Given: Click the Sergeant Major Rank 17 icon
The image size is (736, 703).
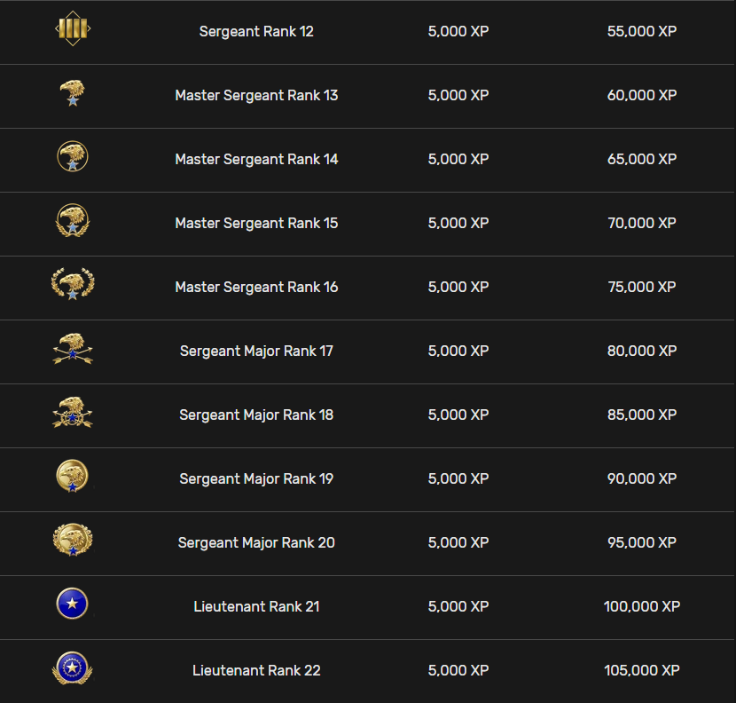Looking at the screenshot, I should [x=73, y=349].
